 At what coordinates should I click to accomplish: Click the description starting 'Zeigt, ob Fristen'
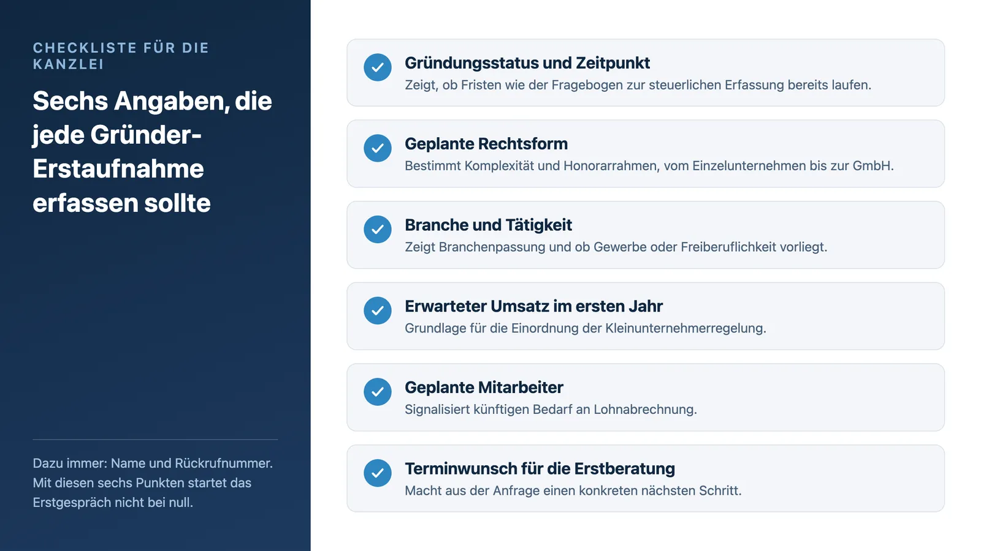(638, 85)
